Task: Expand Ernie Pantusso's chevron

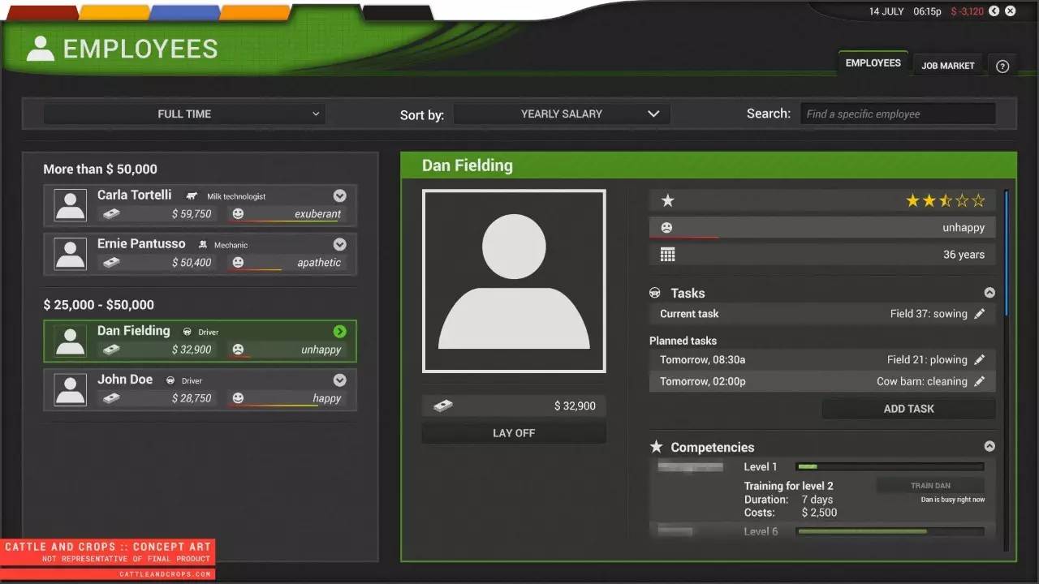Action: [339, 244]
